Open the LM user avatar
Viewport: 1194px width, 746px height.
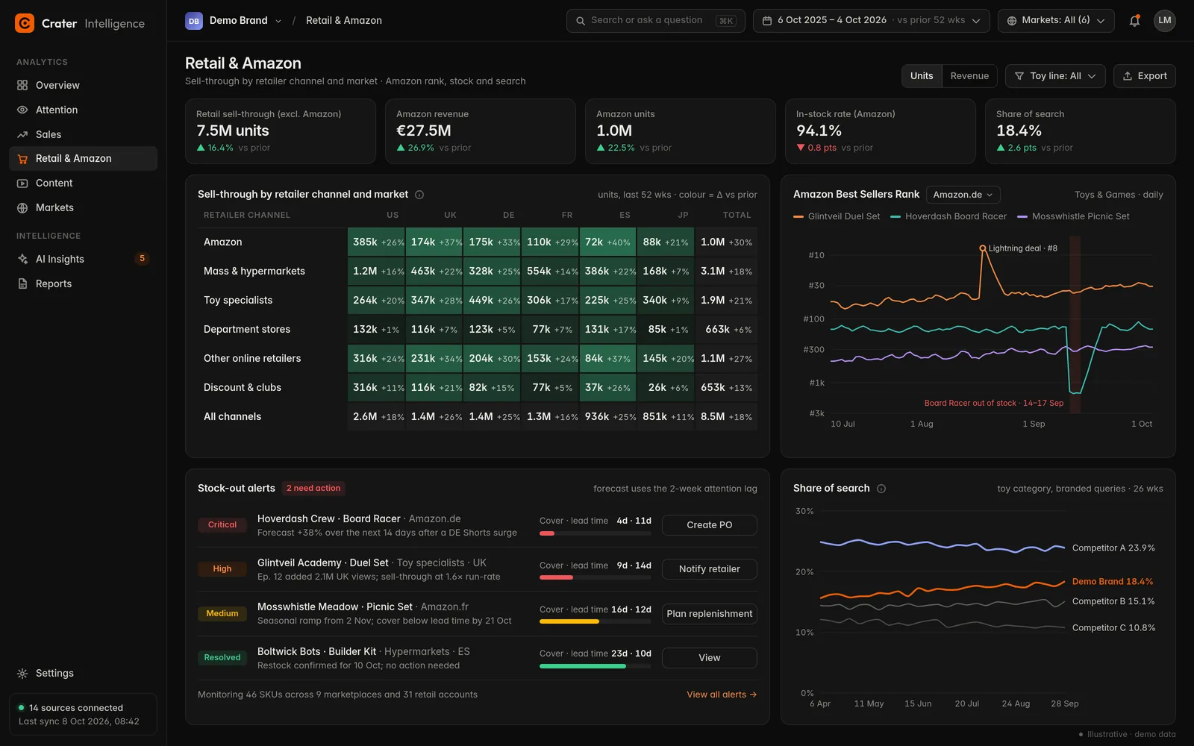(x=1165, y=21)
